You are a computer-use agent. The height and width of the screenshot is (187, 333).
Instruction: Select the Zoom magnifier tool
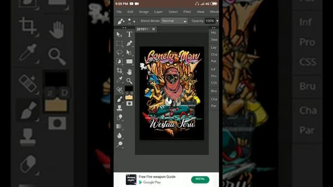point(129,81)
